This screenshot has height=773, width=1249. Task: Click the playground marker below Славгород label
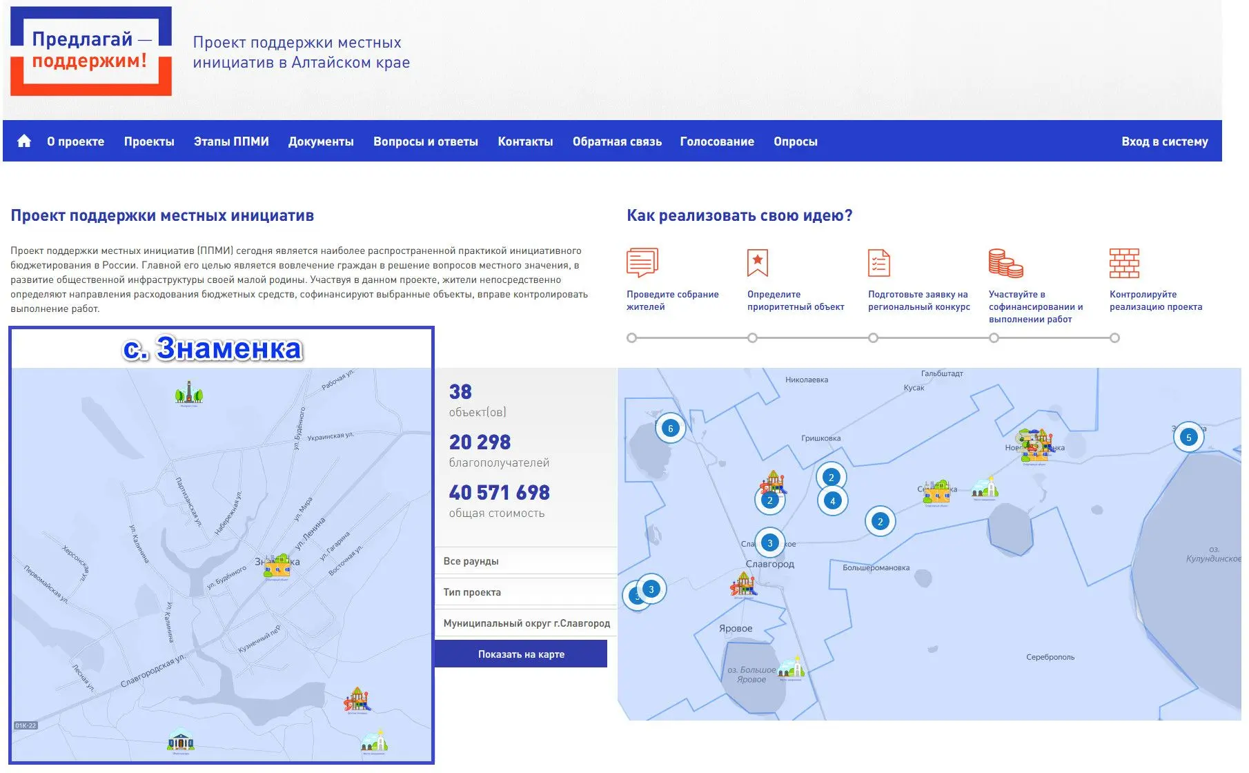click(x=743, y=585)
